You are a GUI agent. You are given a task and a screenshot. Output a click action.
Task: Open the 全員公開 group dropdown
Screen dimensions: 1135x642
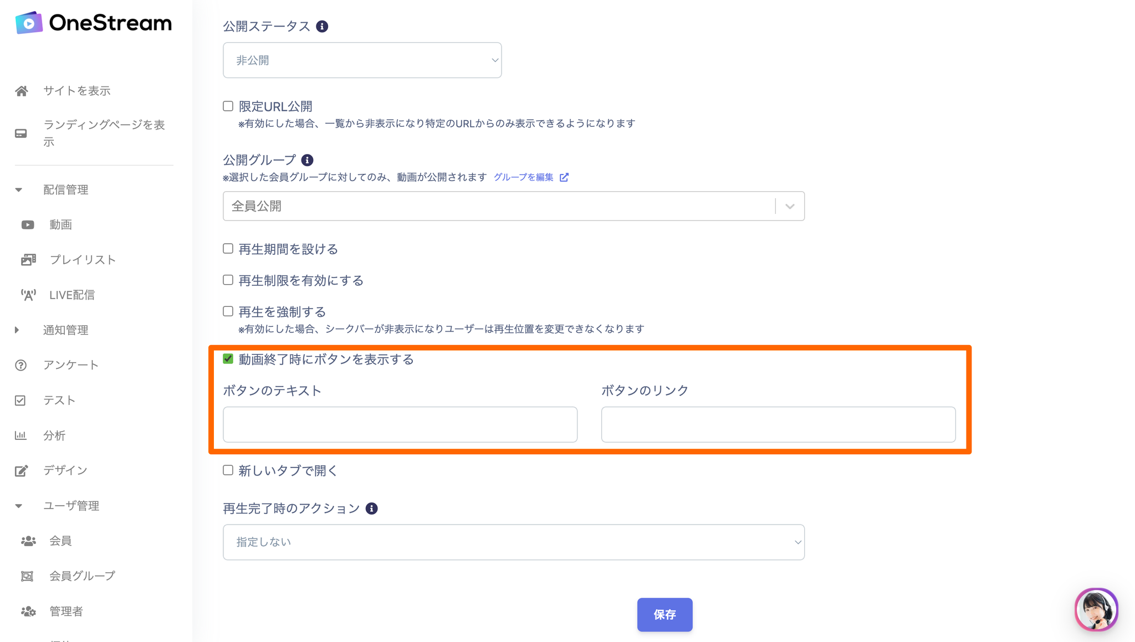click(513, 206)
